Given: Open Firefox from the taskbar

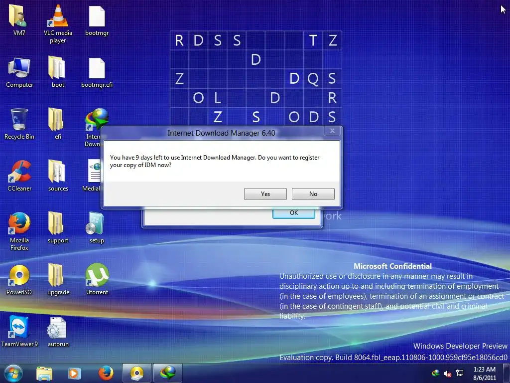Looking at the screenshot, I should 106,374.
